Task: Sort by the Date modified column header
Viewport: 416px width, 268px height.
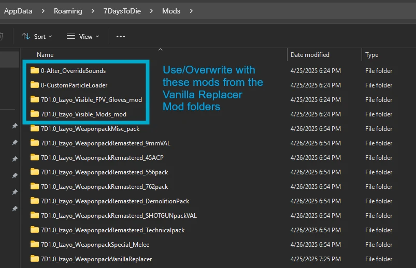Action: [x=310, y=55]
